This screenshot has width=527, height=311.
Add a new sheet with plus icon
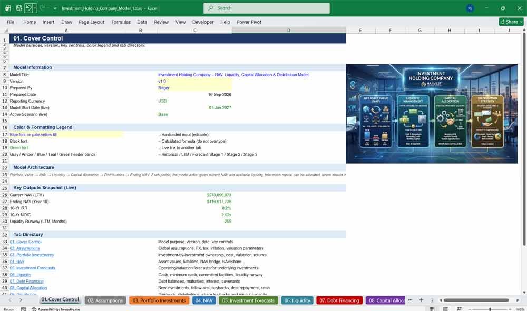point(421,300)
